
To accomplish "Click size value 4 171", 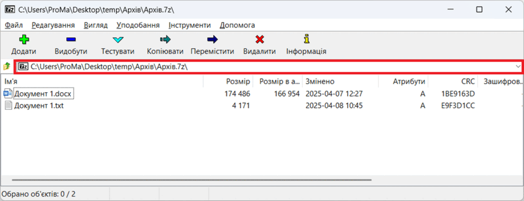I will [x=241, y=106].
